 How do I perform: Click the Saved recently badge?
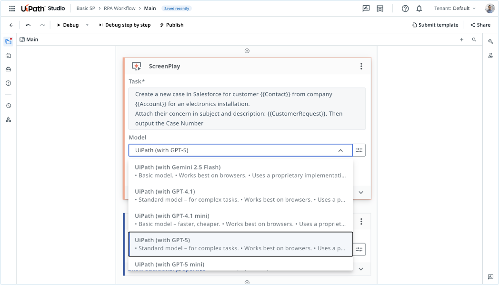[x=177, y=9]
